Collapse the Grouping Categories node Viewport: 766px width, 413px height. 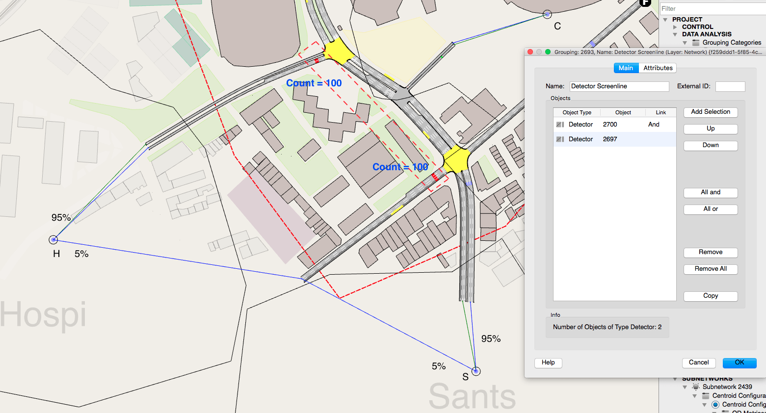pyautogui.click(x=685, y=43)
